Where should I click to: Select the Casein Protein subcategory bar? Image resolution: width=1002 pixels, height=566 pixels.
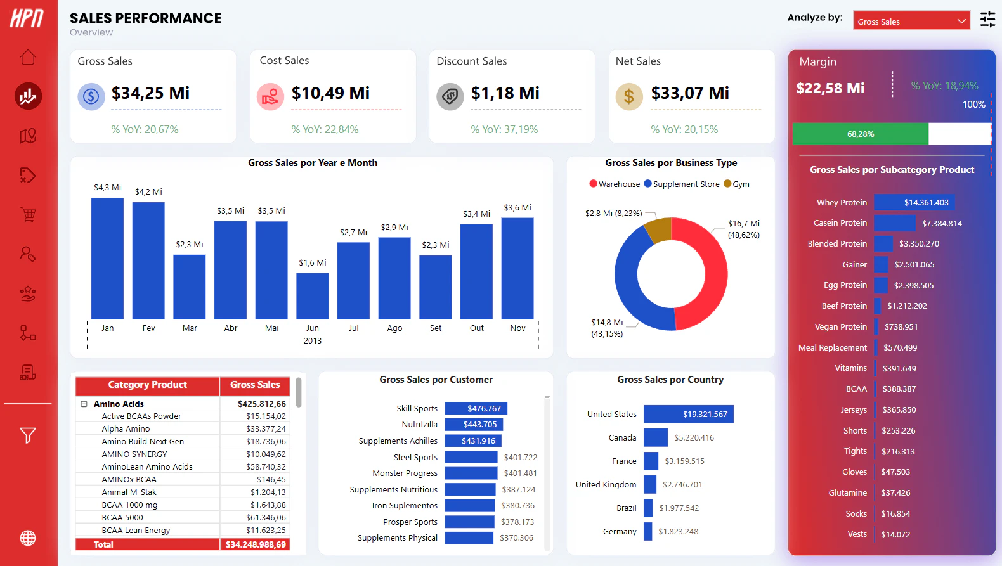click(895, 223)
